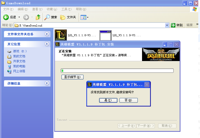Image resolution: width=200 pixels, height=138 pixels.
Task: Click 否 (No) in the dialog
Action: pyautogui.click(x=128, y=100)
